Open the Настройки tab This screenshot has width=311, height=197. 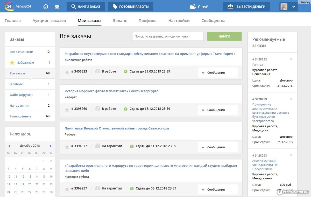pos(179,21)
